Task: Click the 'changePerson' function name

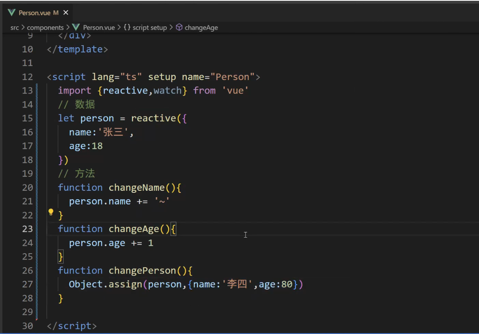Action: [x=142, y=270]
